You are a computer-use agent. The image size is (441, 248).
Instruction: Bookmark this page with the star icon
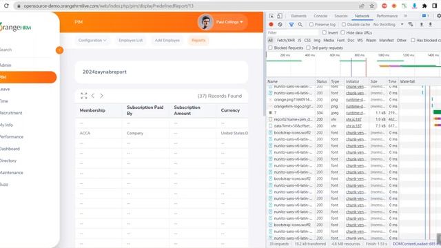coord(372,6)
